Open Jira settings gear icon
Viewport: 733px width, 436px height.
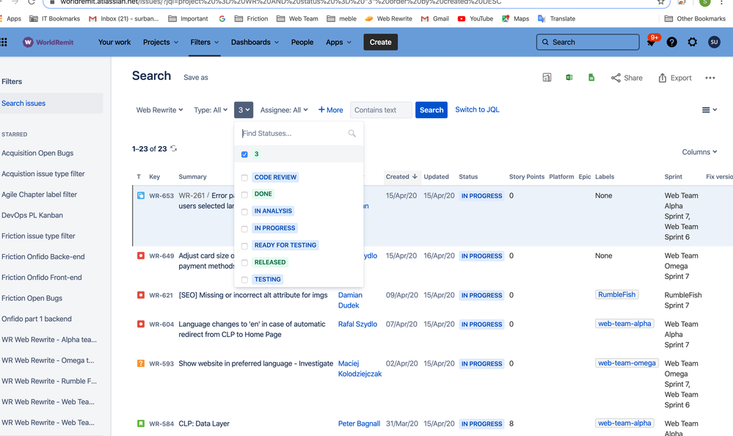pyautogui.click(x=691, y=42)
